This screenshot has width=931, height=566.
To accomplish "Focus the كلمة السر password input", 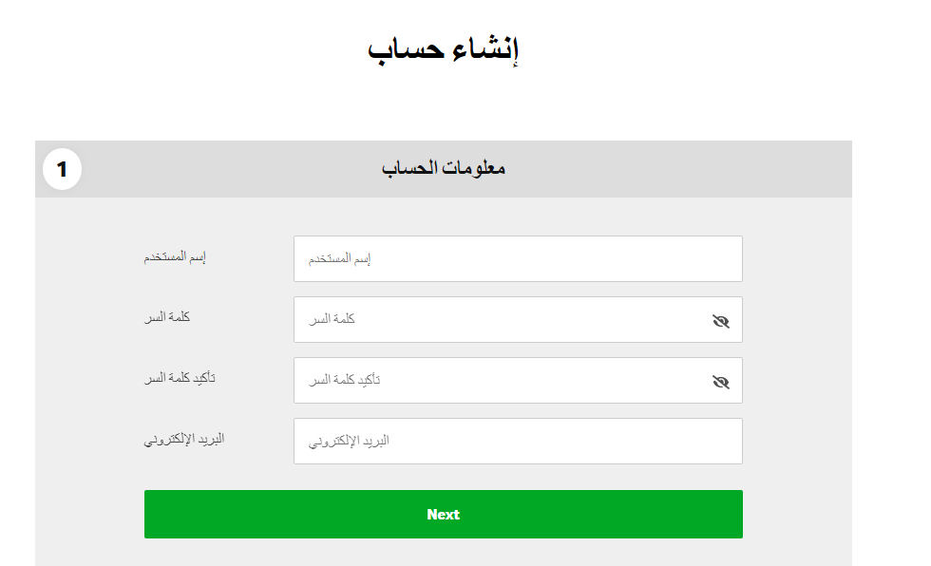I will [x=503, y=320].
